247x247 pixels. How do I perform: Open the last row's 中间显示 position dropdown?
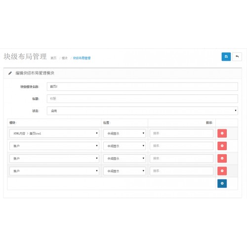tap(124, 171)
